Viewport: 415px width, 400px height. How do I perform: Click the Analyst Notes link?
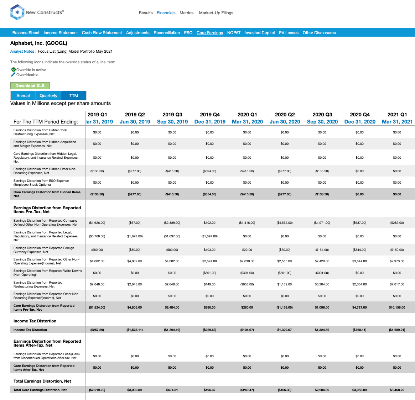coord(22,51)
